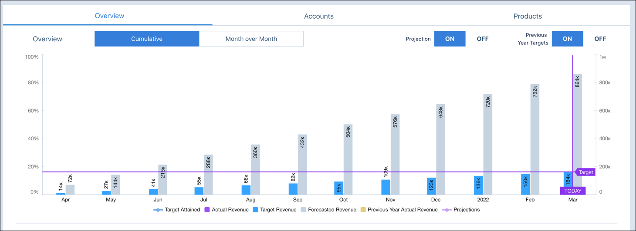Screen dimensions: 636x231
Task: Click the 72K forecasted bar for Apr
Action: click(x=70, y=190)
